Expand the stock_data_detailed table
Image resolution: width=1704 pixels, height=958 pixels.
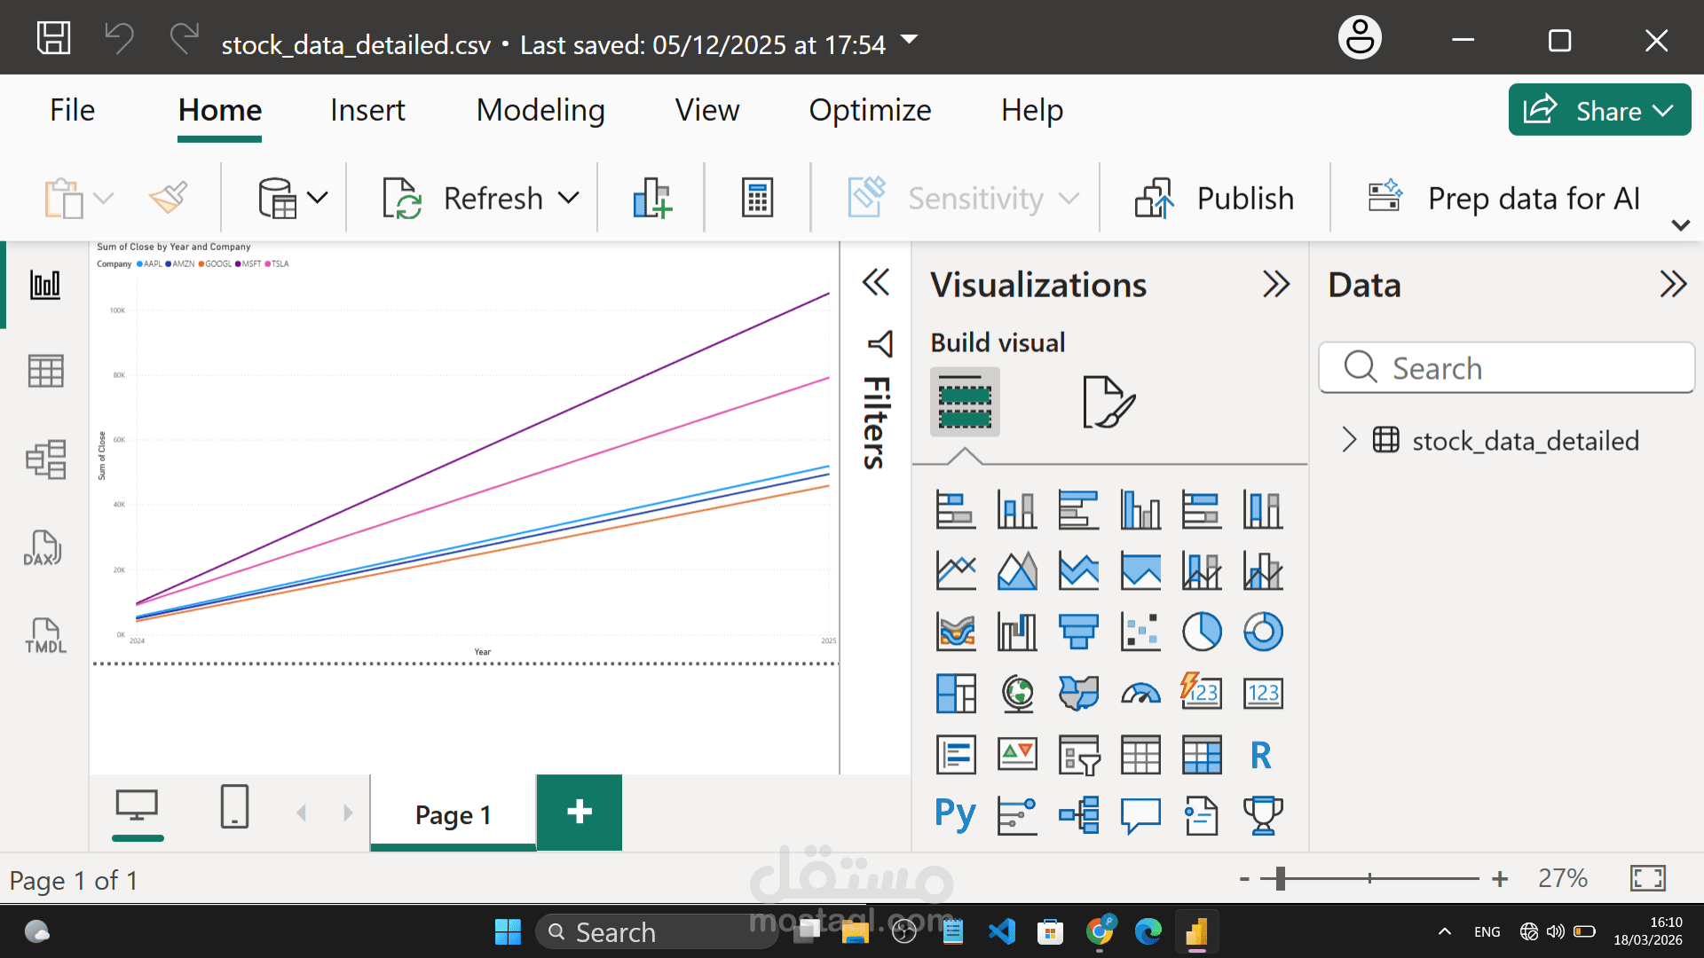tap(1350, 440)
